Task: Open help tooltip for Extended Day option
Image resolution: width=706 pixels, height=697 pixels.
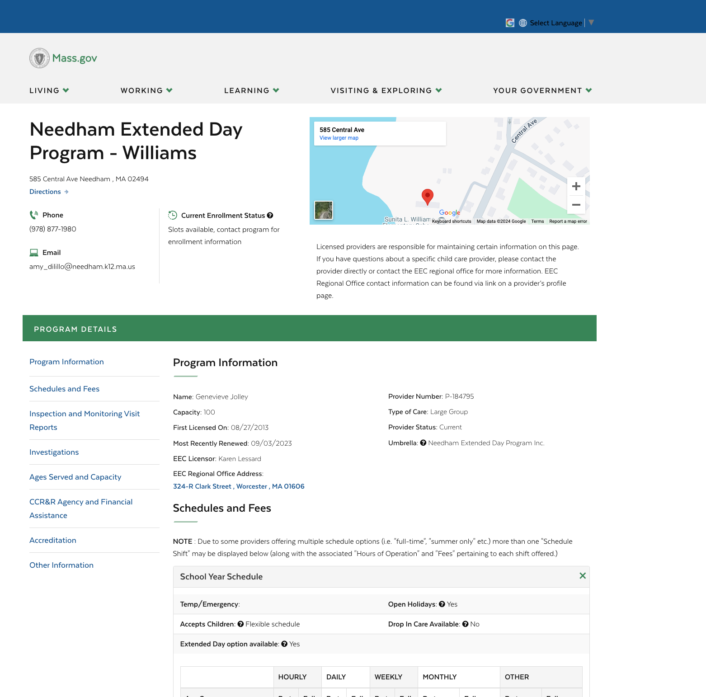Action: (x=284, y=644)
